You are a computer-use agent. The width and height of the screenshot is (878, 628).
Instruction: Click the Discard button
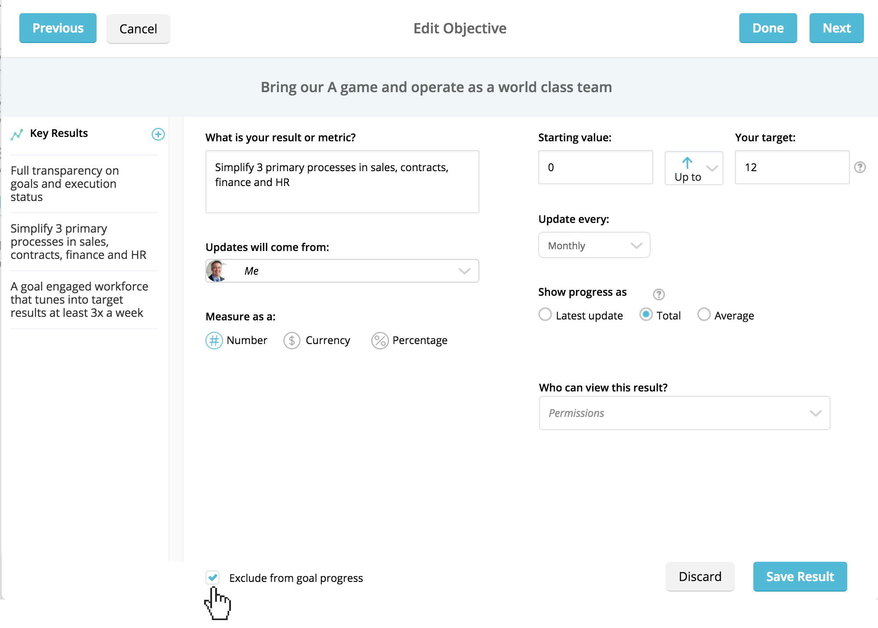(x=700, y=577)
